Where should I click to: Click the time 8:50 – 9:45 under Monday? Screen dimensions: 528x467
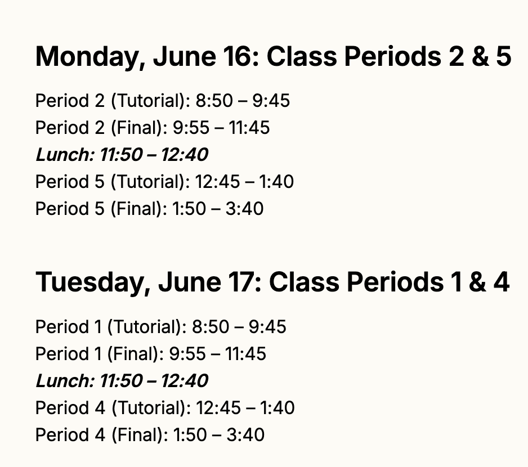point(243,101)
